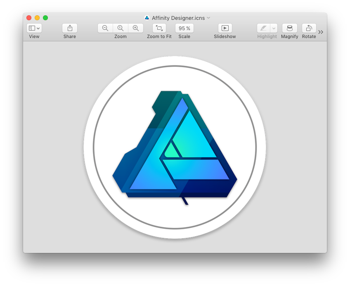Open the Highlight color dropdown arrow

(274, 28)
